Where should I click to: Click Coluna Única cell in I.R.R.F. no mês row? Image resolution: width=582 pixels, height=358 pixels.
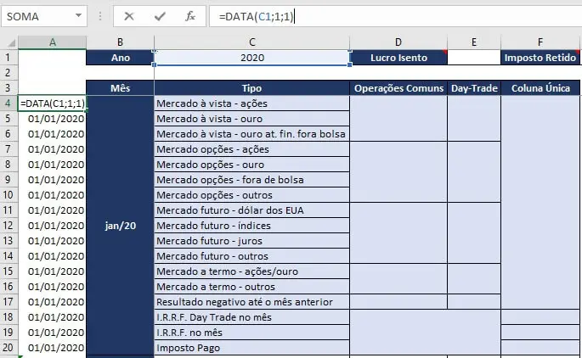coord(540,333)
